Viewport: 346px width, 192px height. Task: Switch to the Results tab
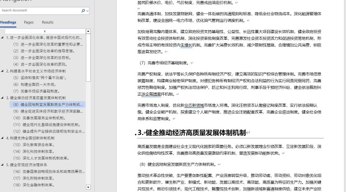pyautogui.click(x=48, y=22)
